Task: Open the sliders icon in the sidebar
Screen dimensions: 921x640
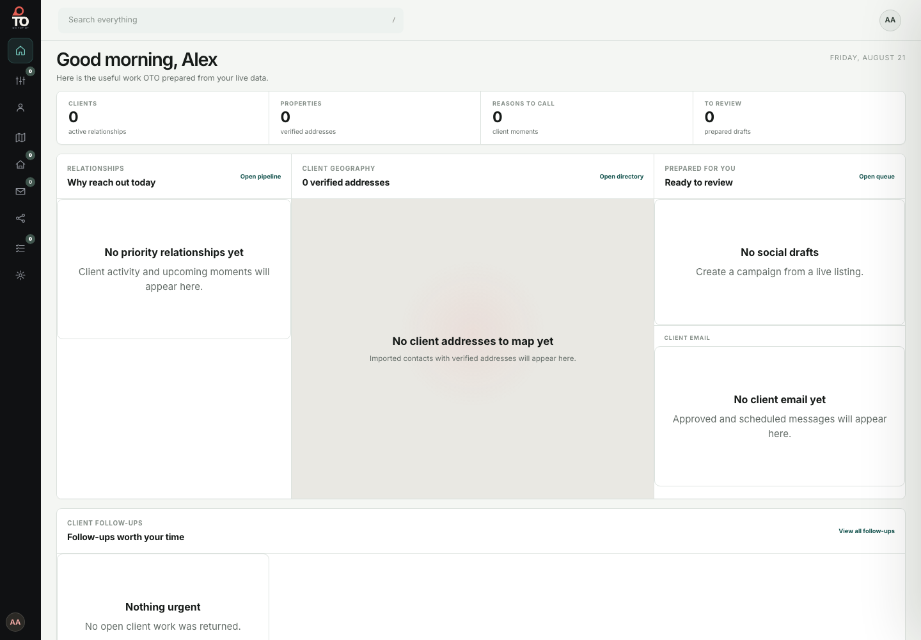Action: 20,81
